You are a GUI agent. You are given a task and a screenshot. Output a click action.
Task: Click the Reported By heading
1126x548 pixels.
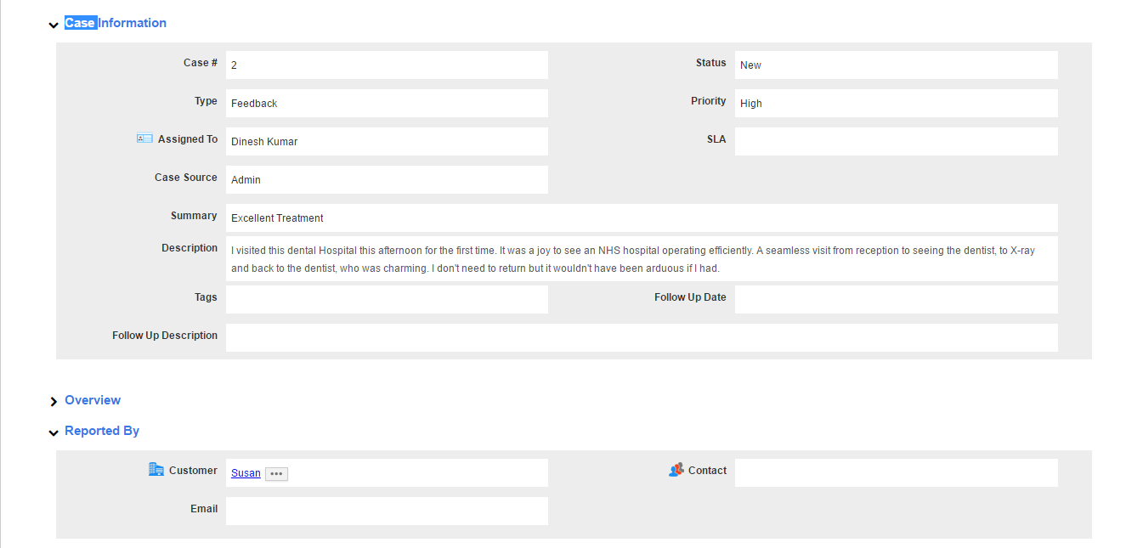click(x=102, y=431)
